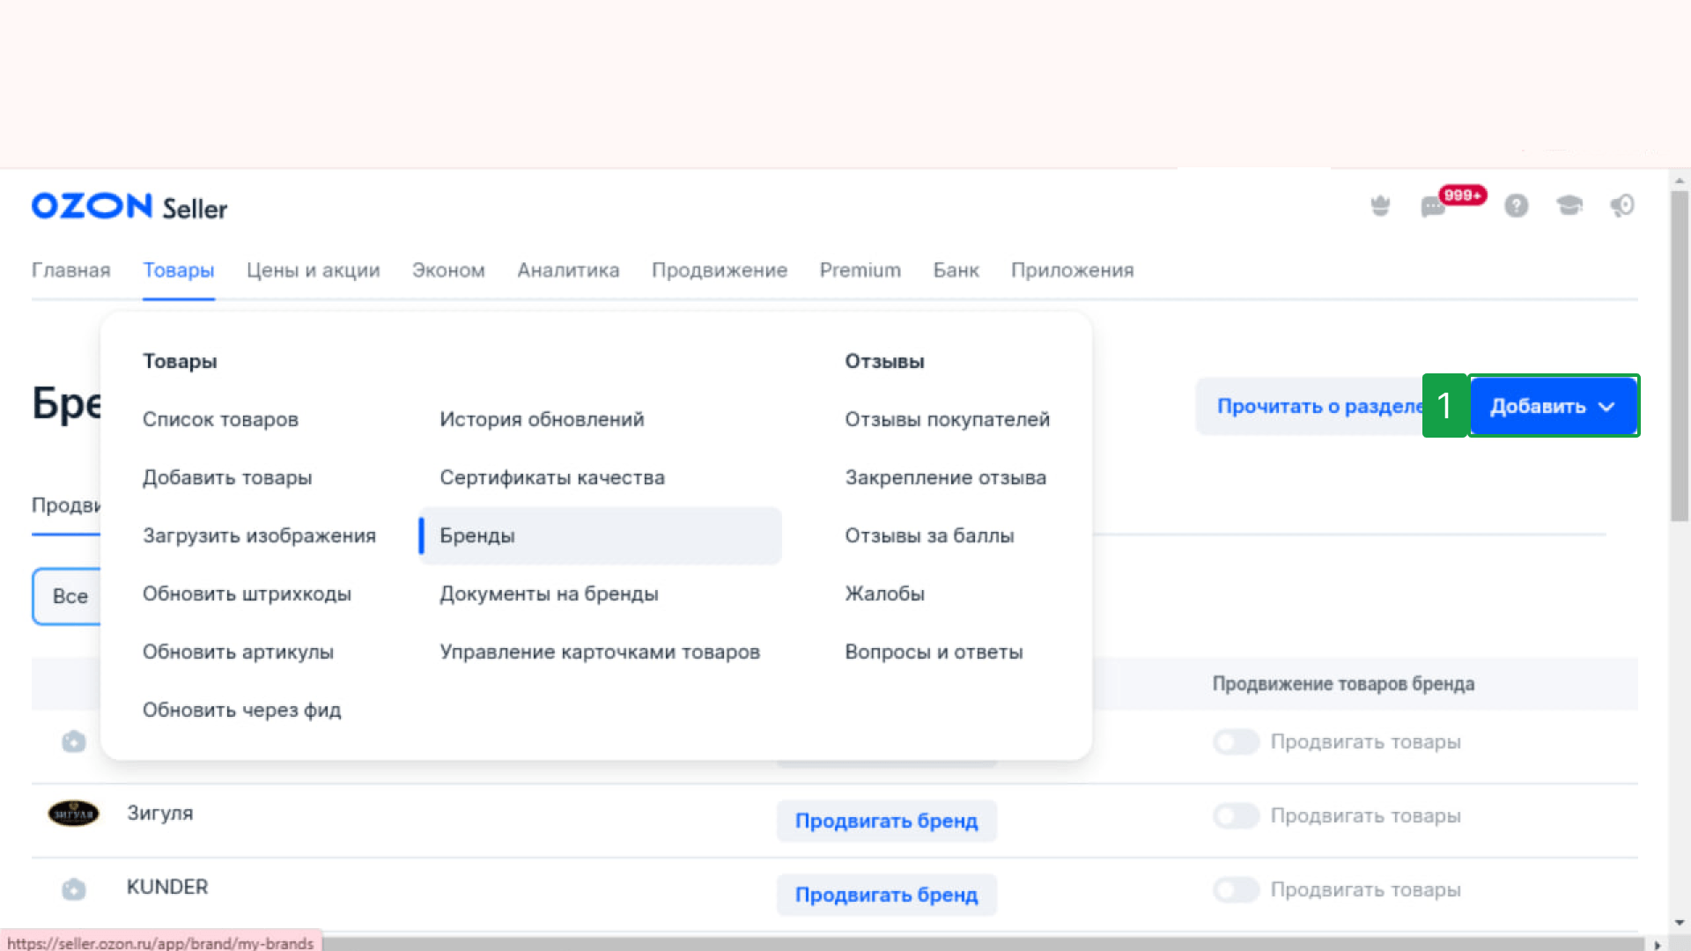
Task: Click the scrollbar up arrow
Action: tap(1680, 181)
